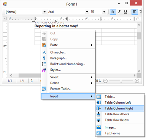Click the Form1 application icon in title bar
Image resolution: width=146 pixels, height=138 pixels.
(x=5, y=4)
